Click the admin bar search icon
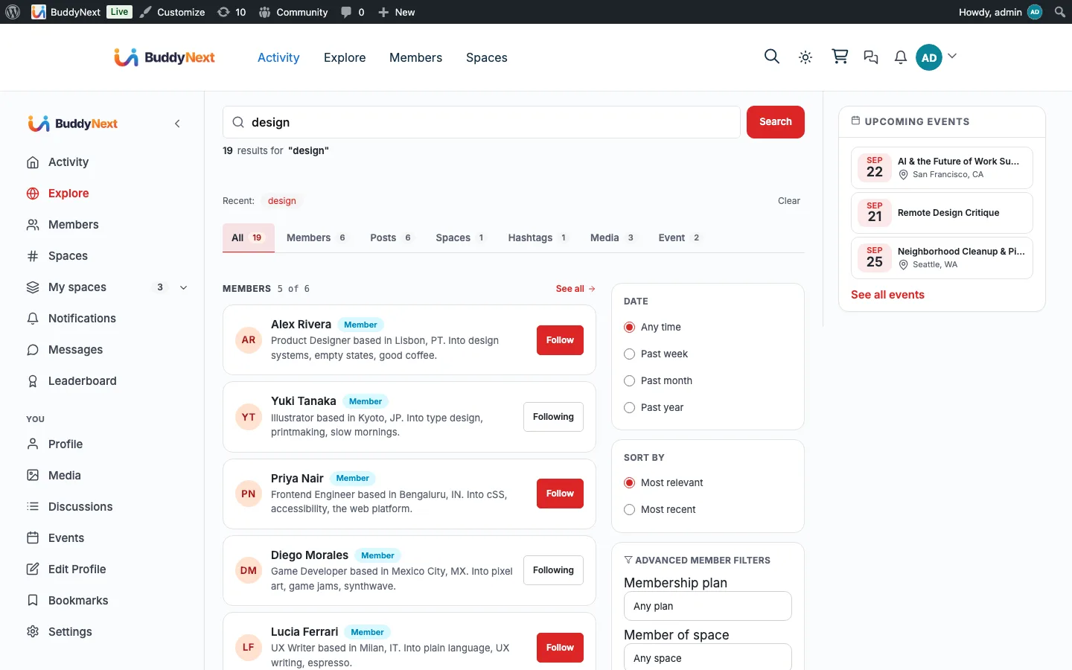Image resolution: width=1072 pixels, height=670 pixels. coord(1059,12)
